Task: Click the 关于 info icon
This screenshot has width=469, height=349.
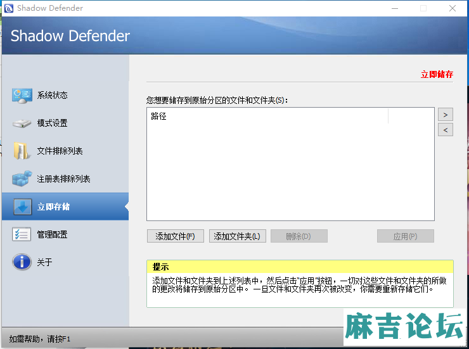Action: pyautogui.click(x=22, y=262)
